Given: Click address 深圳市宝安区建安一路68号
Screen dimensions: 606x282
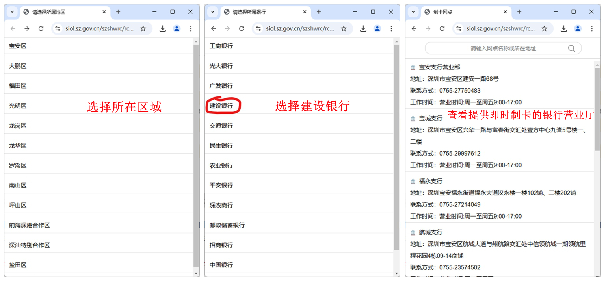Looking at the screenshot, I should coord(463,79).
